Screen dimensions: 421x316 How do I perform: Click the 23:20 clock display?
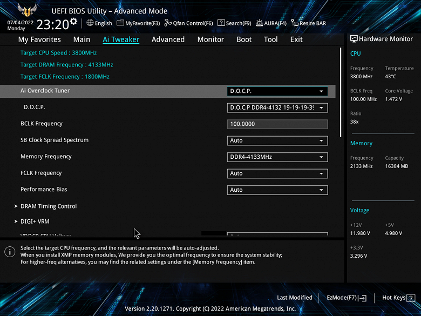(x=53, y=25)
